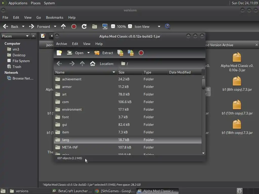This screenshot has height=194, width=259.
Task: Select the environment folder row
Action: [128, 110]
